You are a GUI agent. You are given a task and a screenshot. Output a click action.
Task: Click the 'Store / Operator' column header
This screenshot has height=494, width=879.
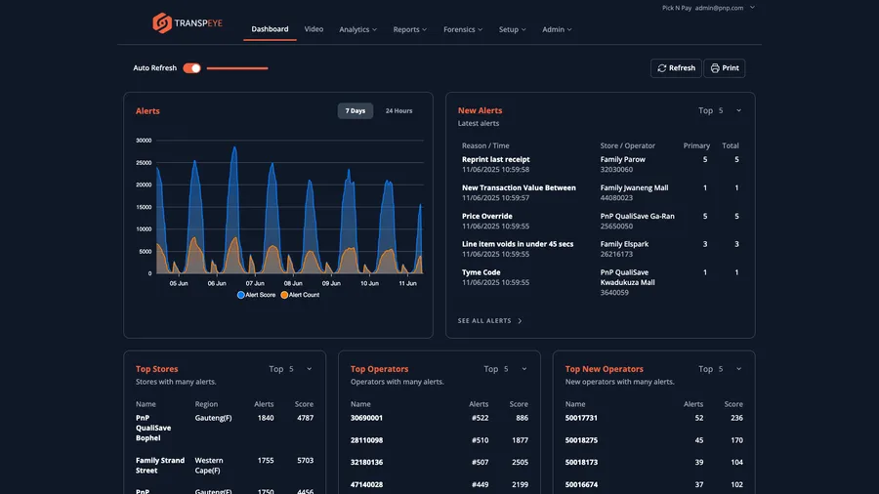tap(627, 145)
